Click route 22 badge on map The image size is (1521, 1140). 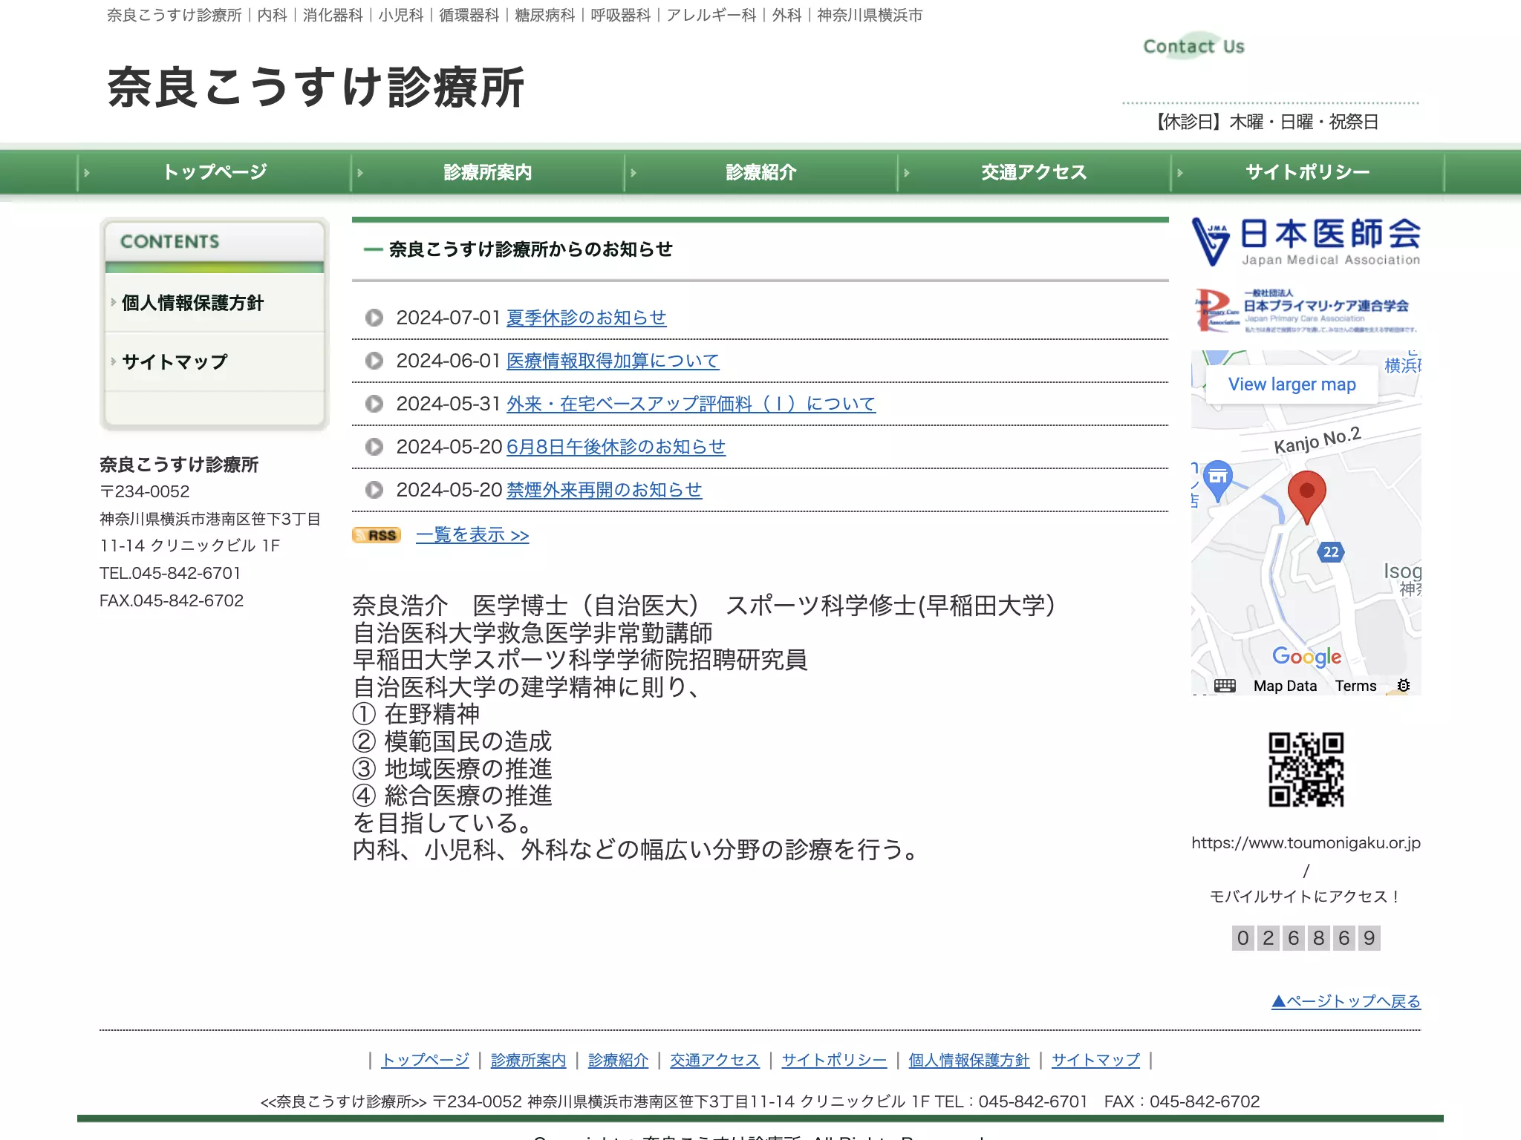(1331, 551)
